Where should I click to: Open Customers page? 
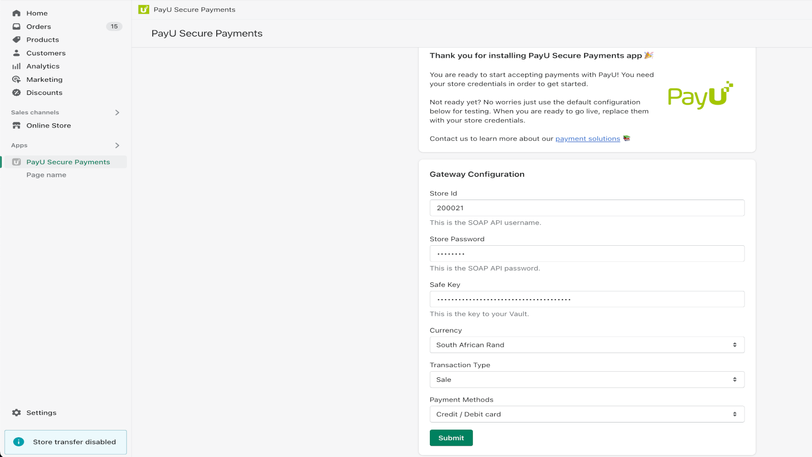pyautogui.click(x=46, y=53)
